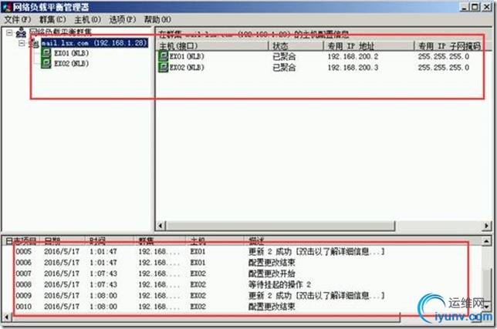Click the mail.lsx.com cluster icon in tree
497x329 pixels.
pos(34,43)
